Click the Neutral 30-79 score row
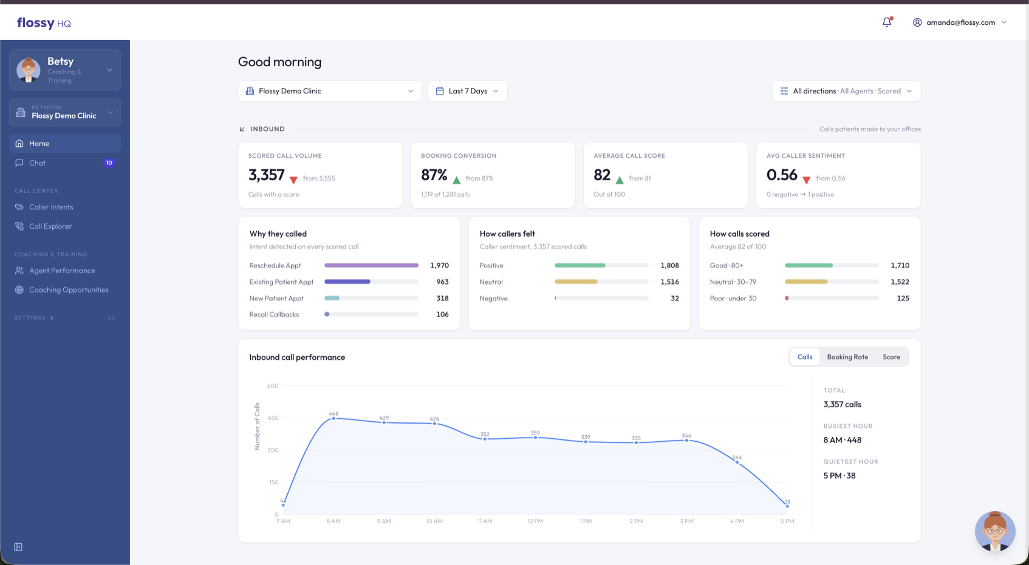The width and height of the screenshot is (1029, 565). [809, 282]
